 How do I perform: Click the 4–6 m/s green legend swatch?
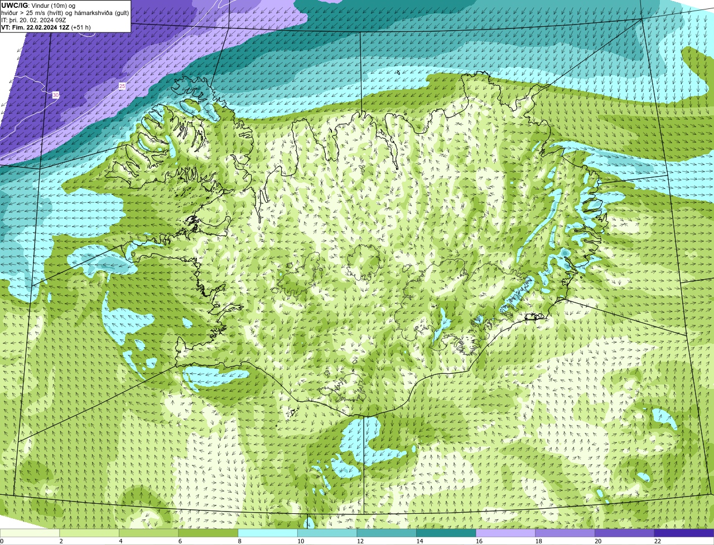pyautogui.click(x=149, y=533)
